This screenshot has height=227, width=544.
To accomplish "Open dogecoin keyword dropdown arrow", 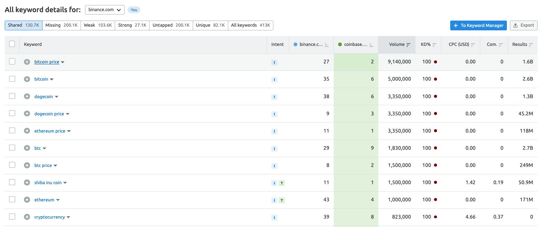I will [56, 97].
